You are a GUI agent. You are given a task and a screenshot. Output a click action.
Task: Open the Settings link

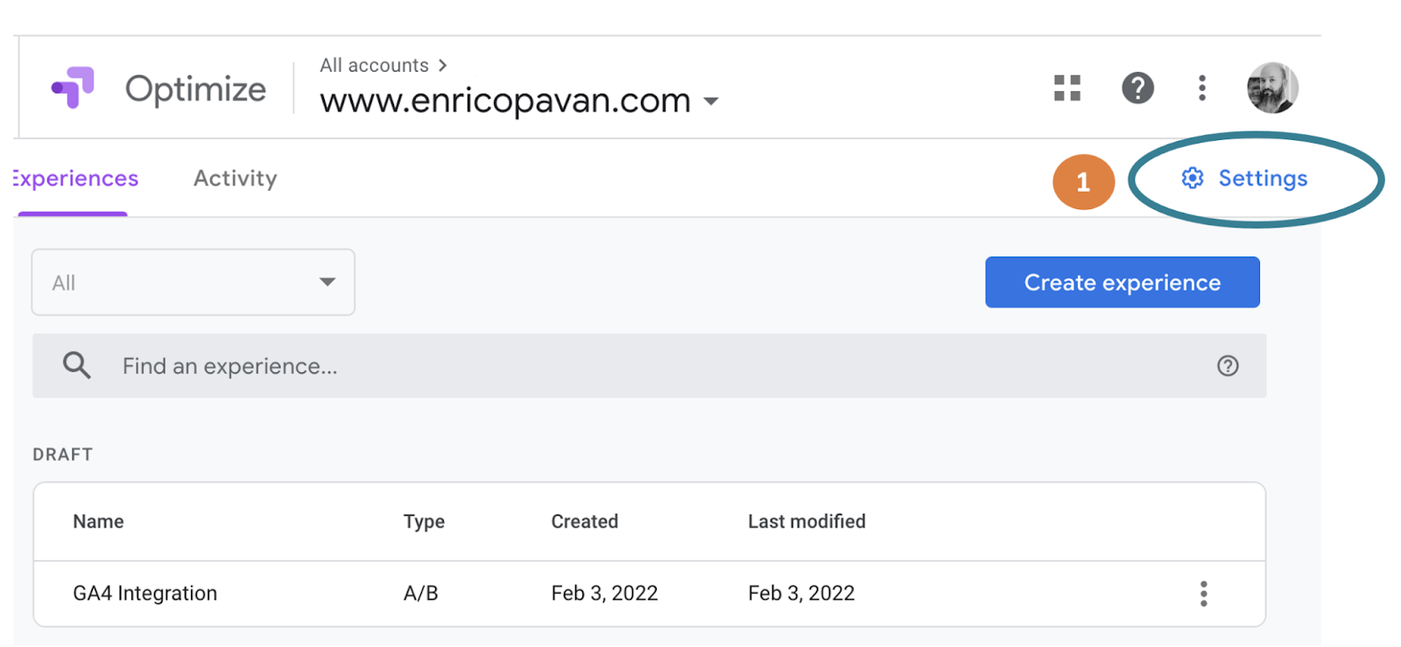tap(1262, 179)
